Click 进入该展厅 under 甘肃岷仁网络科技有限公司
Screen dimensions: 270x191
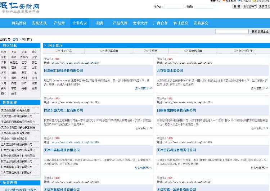coord(144,88)
